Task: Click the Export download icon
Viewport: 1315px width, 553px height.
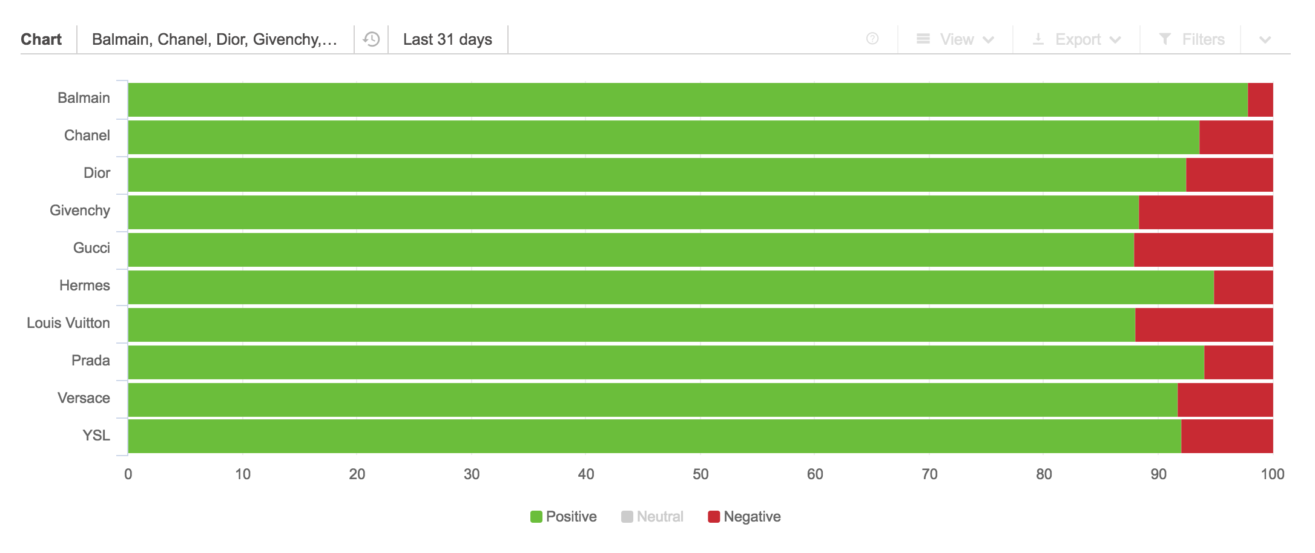Action: (x=1038, y=39)
